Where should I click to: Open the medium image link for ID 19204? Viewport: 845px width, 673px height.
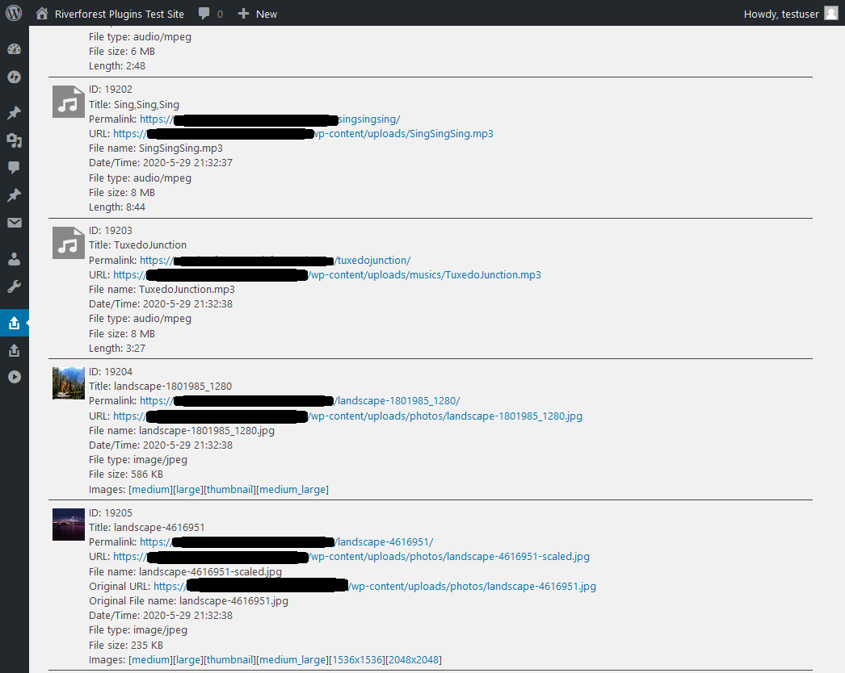tap(151, 489)
